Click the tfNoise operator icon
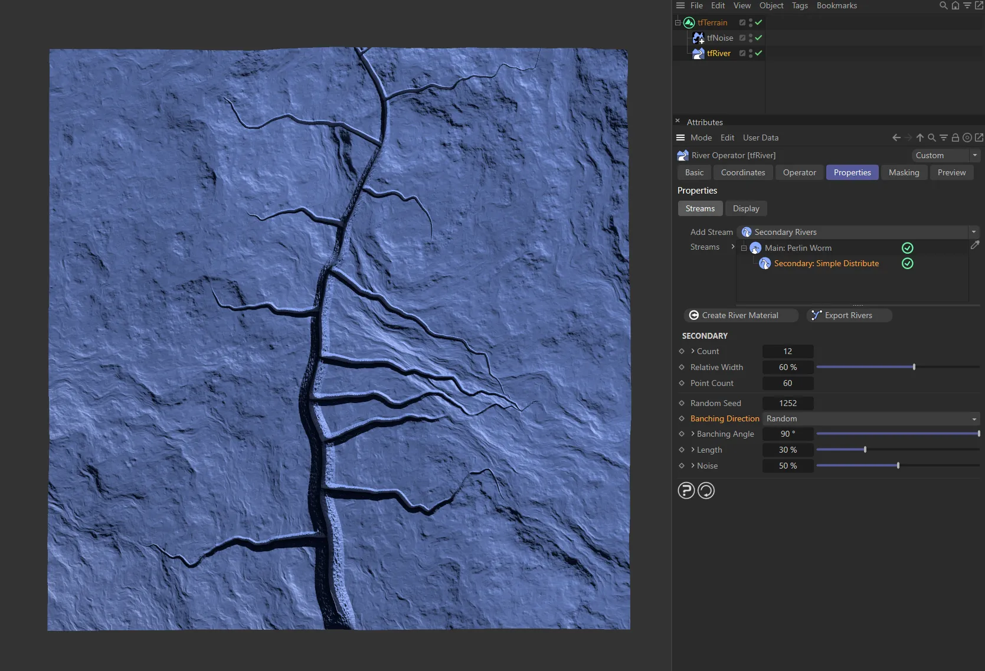This screenshot has height=671, width=985. pyautogui.click(x=698, y=38)
